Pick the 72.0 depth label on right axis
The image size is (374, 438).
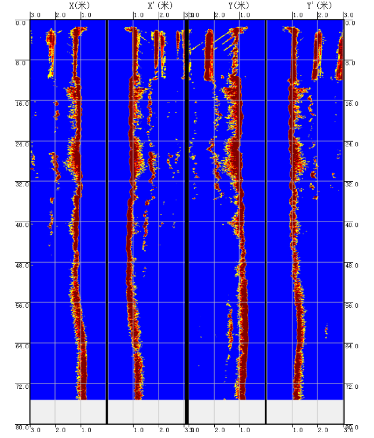tap(351, 387)
